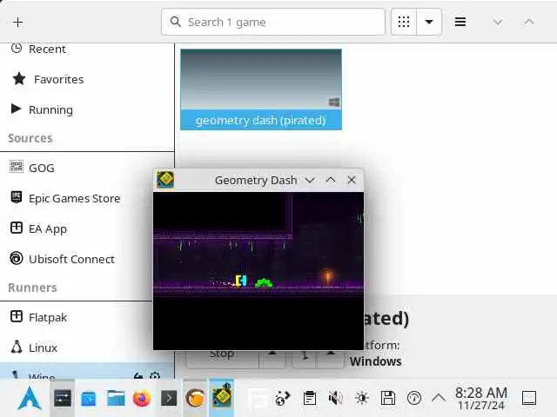557x417 pixels.
Task: Open brightness settings in system tray
Action: click(x=362, y=398)
